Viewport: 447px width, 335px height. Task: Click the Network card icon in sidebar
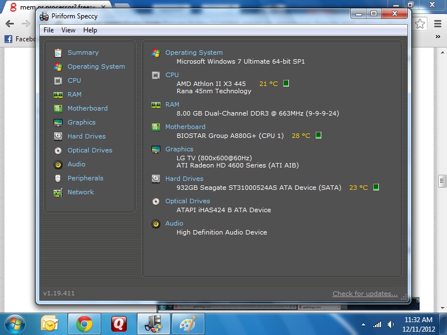point(58,193)
